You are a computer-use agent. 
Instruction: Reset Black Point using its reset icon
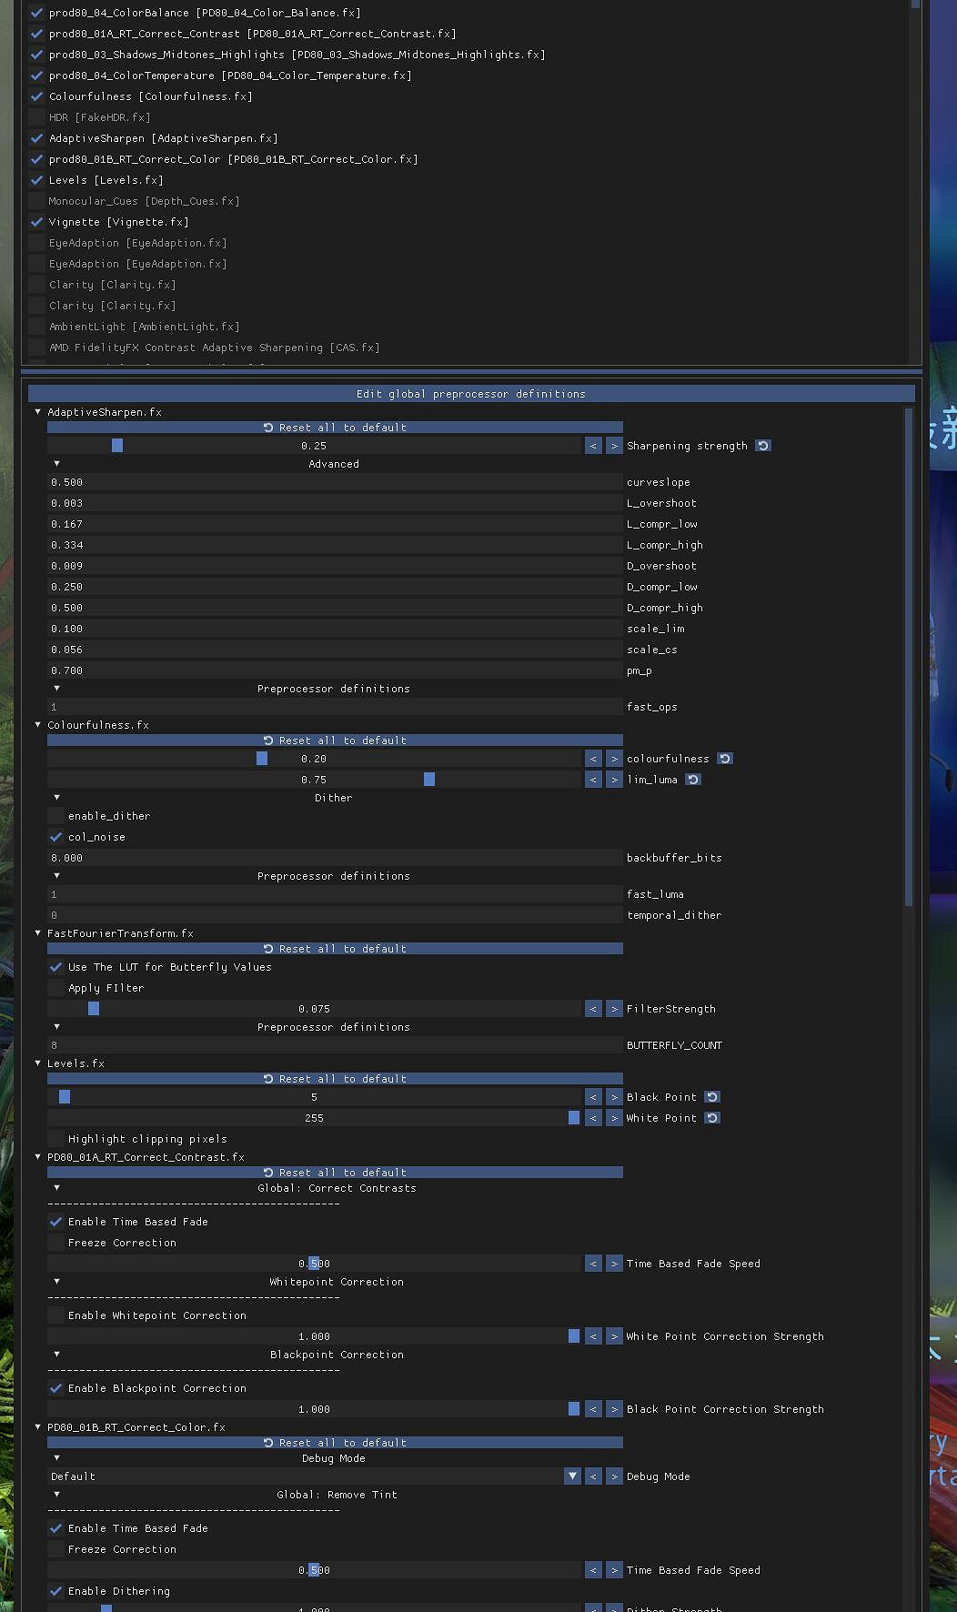coord(712,1097)
